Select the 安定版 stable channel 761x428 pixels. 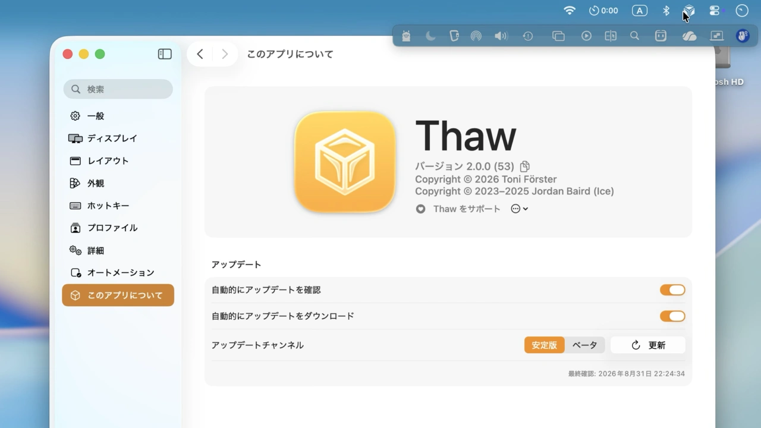click(x=545, y=345)
